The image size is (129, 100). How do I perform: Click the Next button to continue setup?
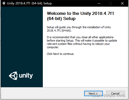pos(93,93)
